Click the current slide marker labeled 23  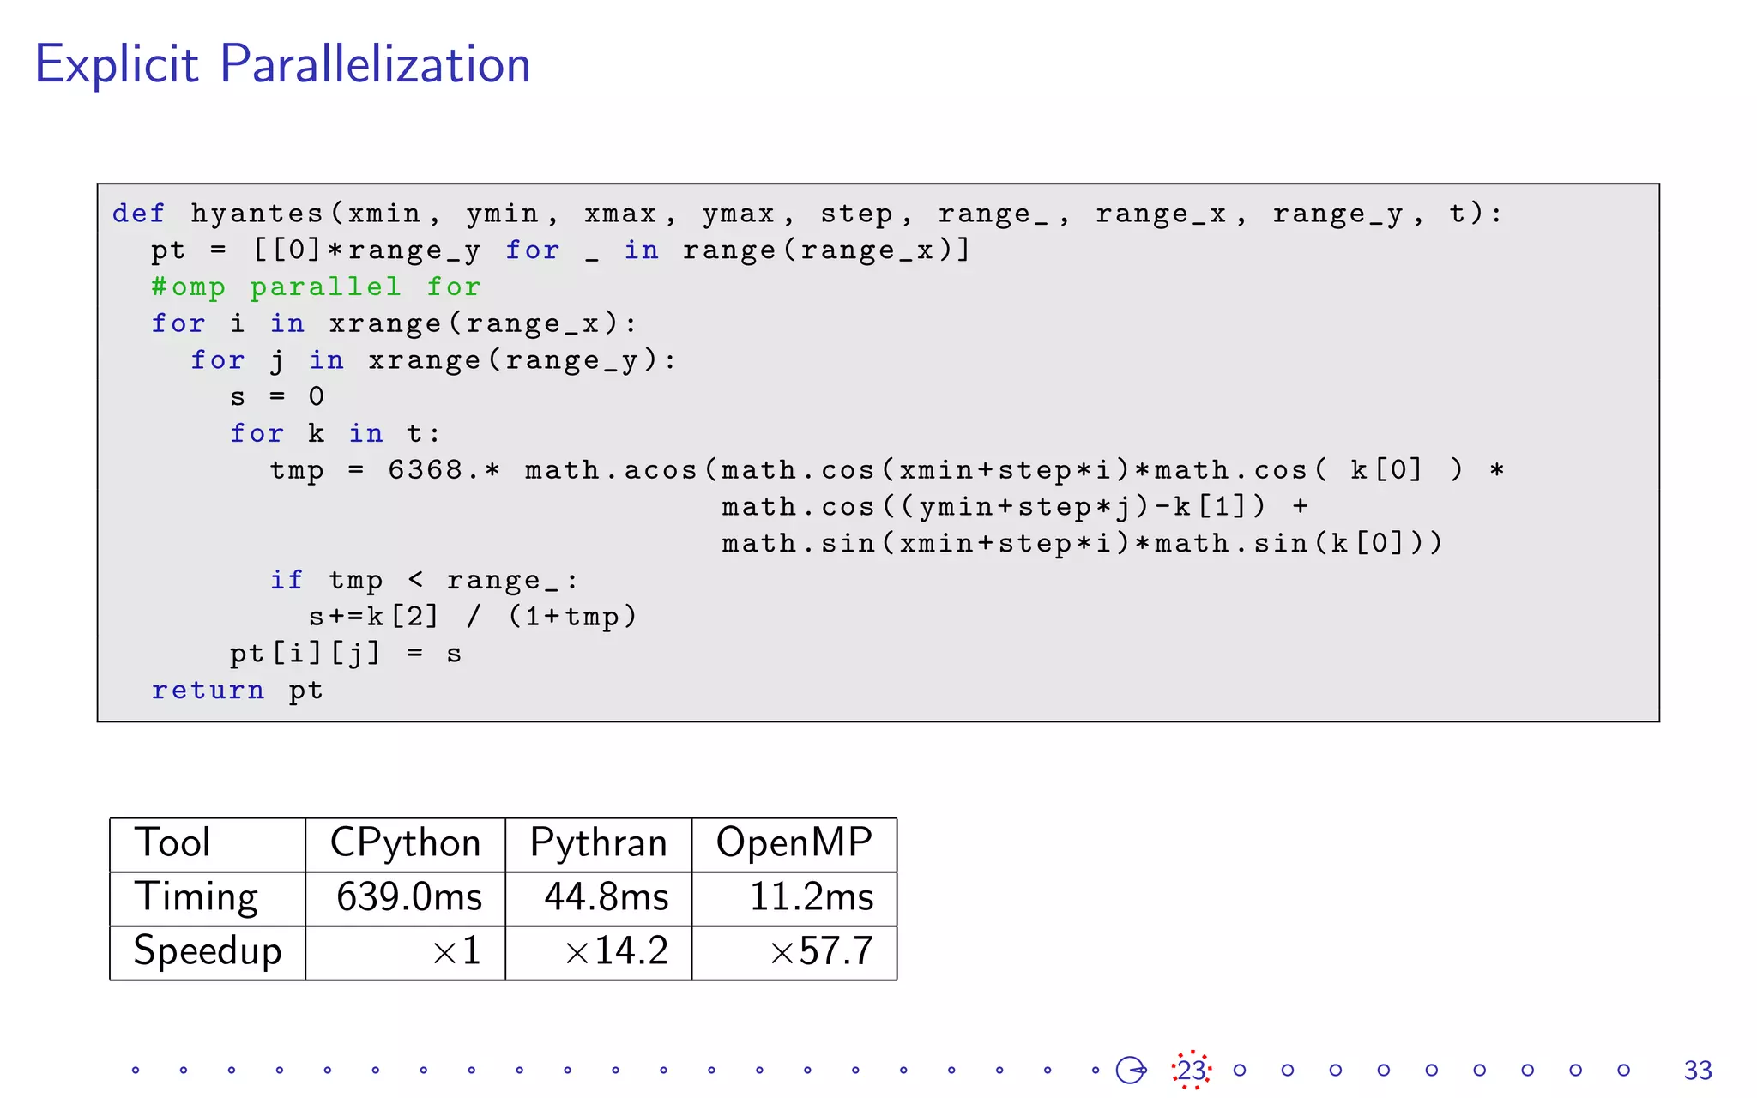1192,1070
